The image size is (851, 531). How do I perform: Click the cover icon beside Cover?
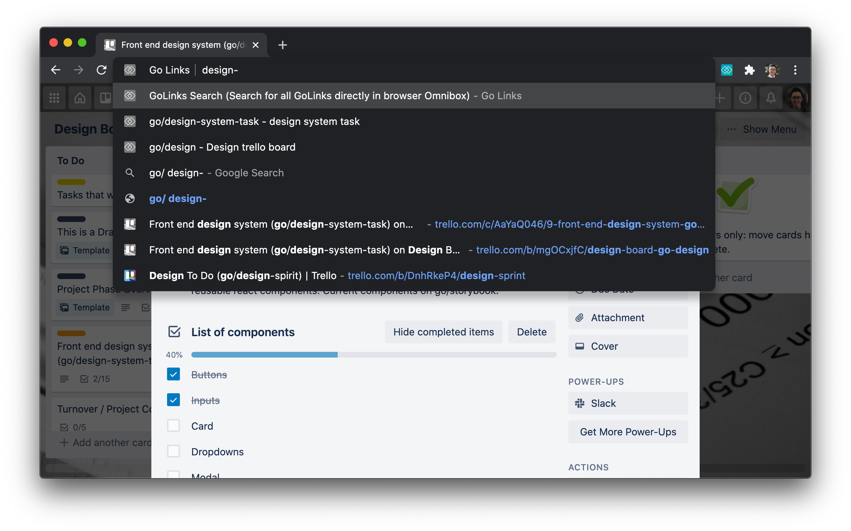(x=580, y=346)
